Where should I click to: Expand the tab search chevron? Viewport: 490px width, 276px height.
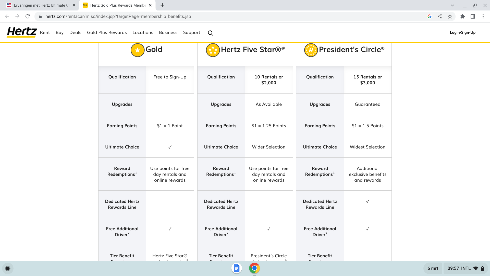[452, 5]
